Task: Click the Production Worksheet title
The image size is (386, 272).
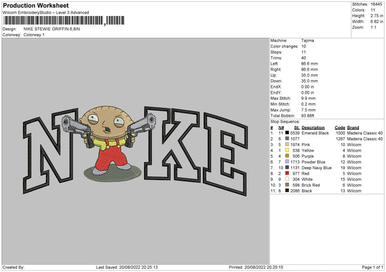Action: click(35, 6)
